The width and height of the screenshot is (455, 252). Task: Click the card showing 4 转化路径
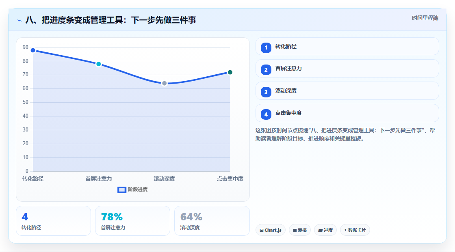(x=53, y=221)
